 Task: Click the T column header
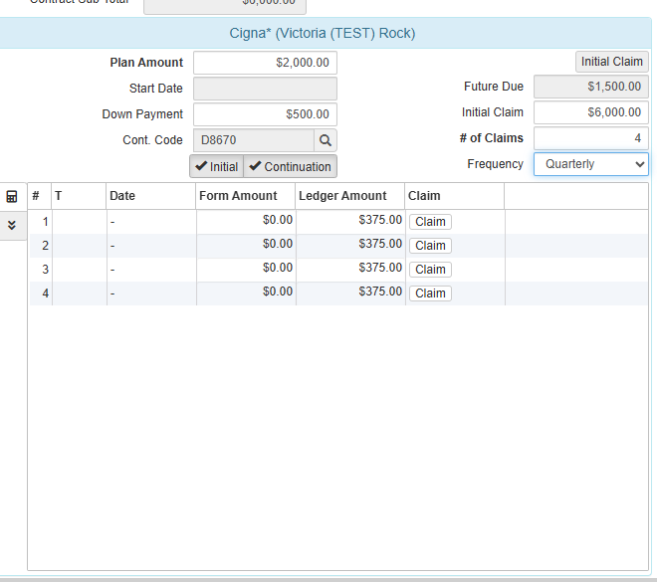click(x=79, y=196)
